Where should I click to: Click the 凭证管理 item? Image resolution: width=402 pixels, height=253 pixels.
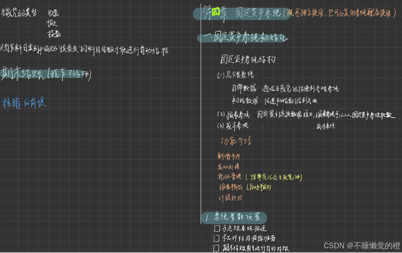pos(230,176)
